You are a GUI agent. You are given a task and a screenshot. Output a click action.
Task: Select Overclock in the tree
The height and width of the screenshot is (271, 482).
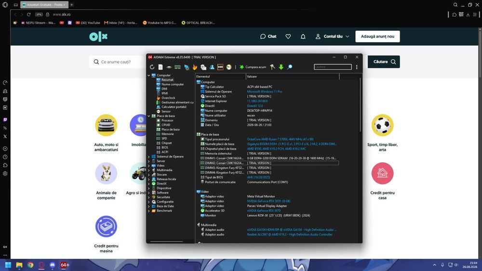168,98
